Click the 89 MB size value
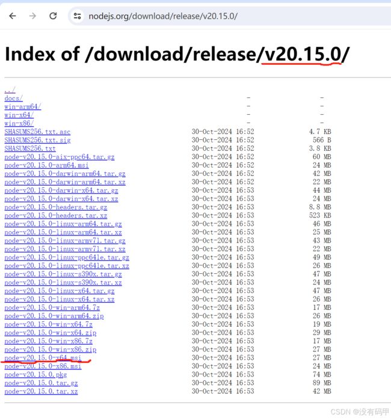Viewport: 391px width, 418px height. [x=322, y=383]
